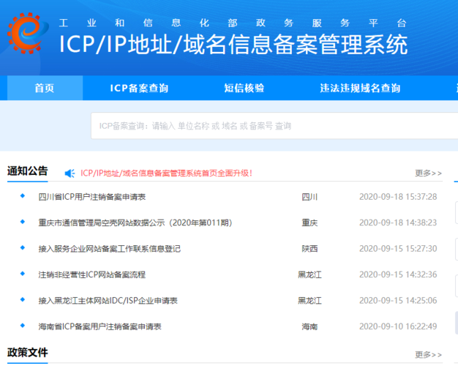The image size is (458, 366).
Task: Open 接入黑龙江主体网站IDC/ISP企业申请表 notice
Action: point(108,301)
